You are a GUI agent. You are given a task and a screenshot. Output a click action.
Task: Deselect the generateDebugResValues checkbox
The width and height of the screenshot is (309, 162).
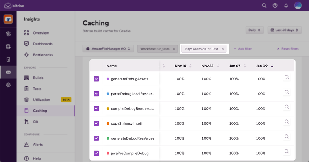click(96, 138)
